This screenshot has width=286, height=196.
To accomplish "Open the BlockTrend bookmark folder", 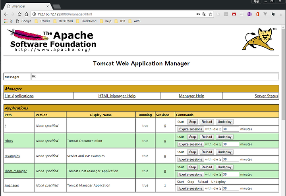I will pyautogui.click(x=86, y=21).
